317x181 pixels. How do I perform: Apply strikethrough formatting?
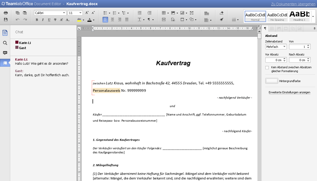55,20
